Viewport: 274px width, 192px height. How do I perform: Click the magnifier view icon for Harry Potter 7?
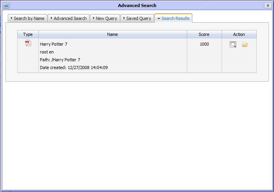tap(233, 44)
